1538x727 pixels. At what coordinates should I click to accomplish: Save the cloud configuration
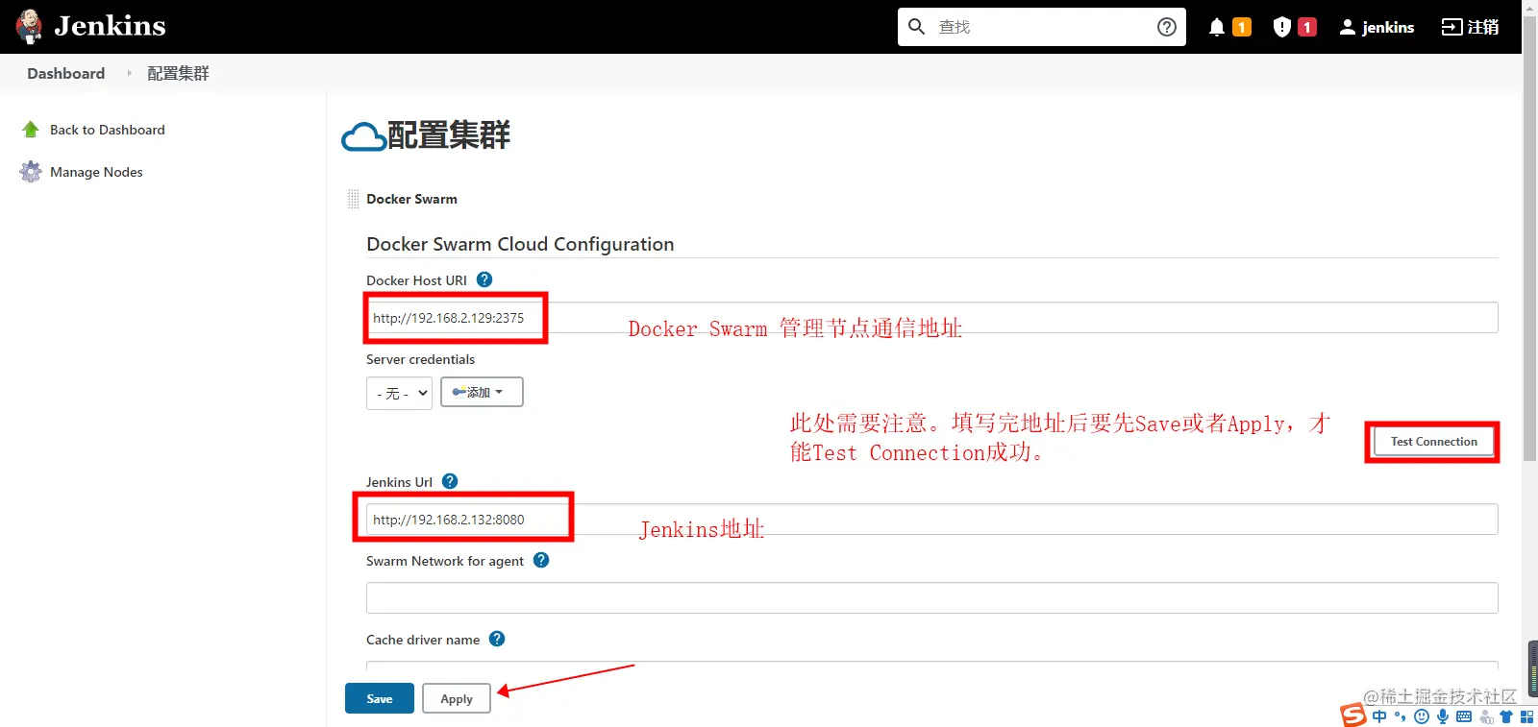[380, 698]
